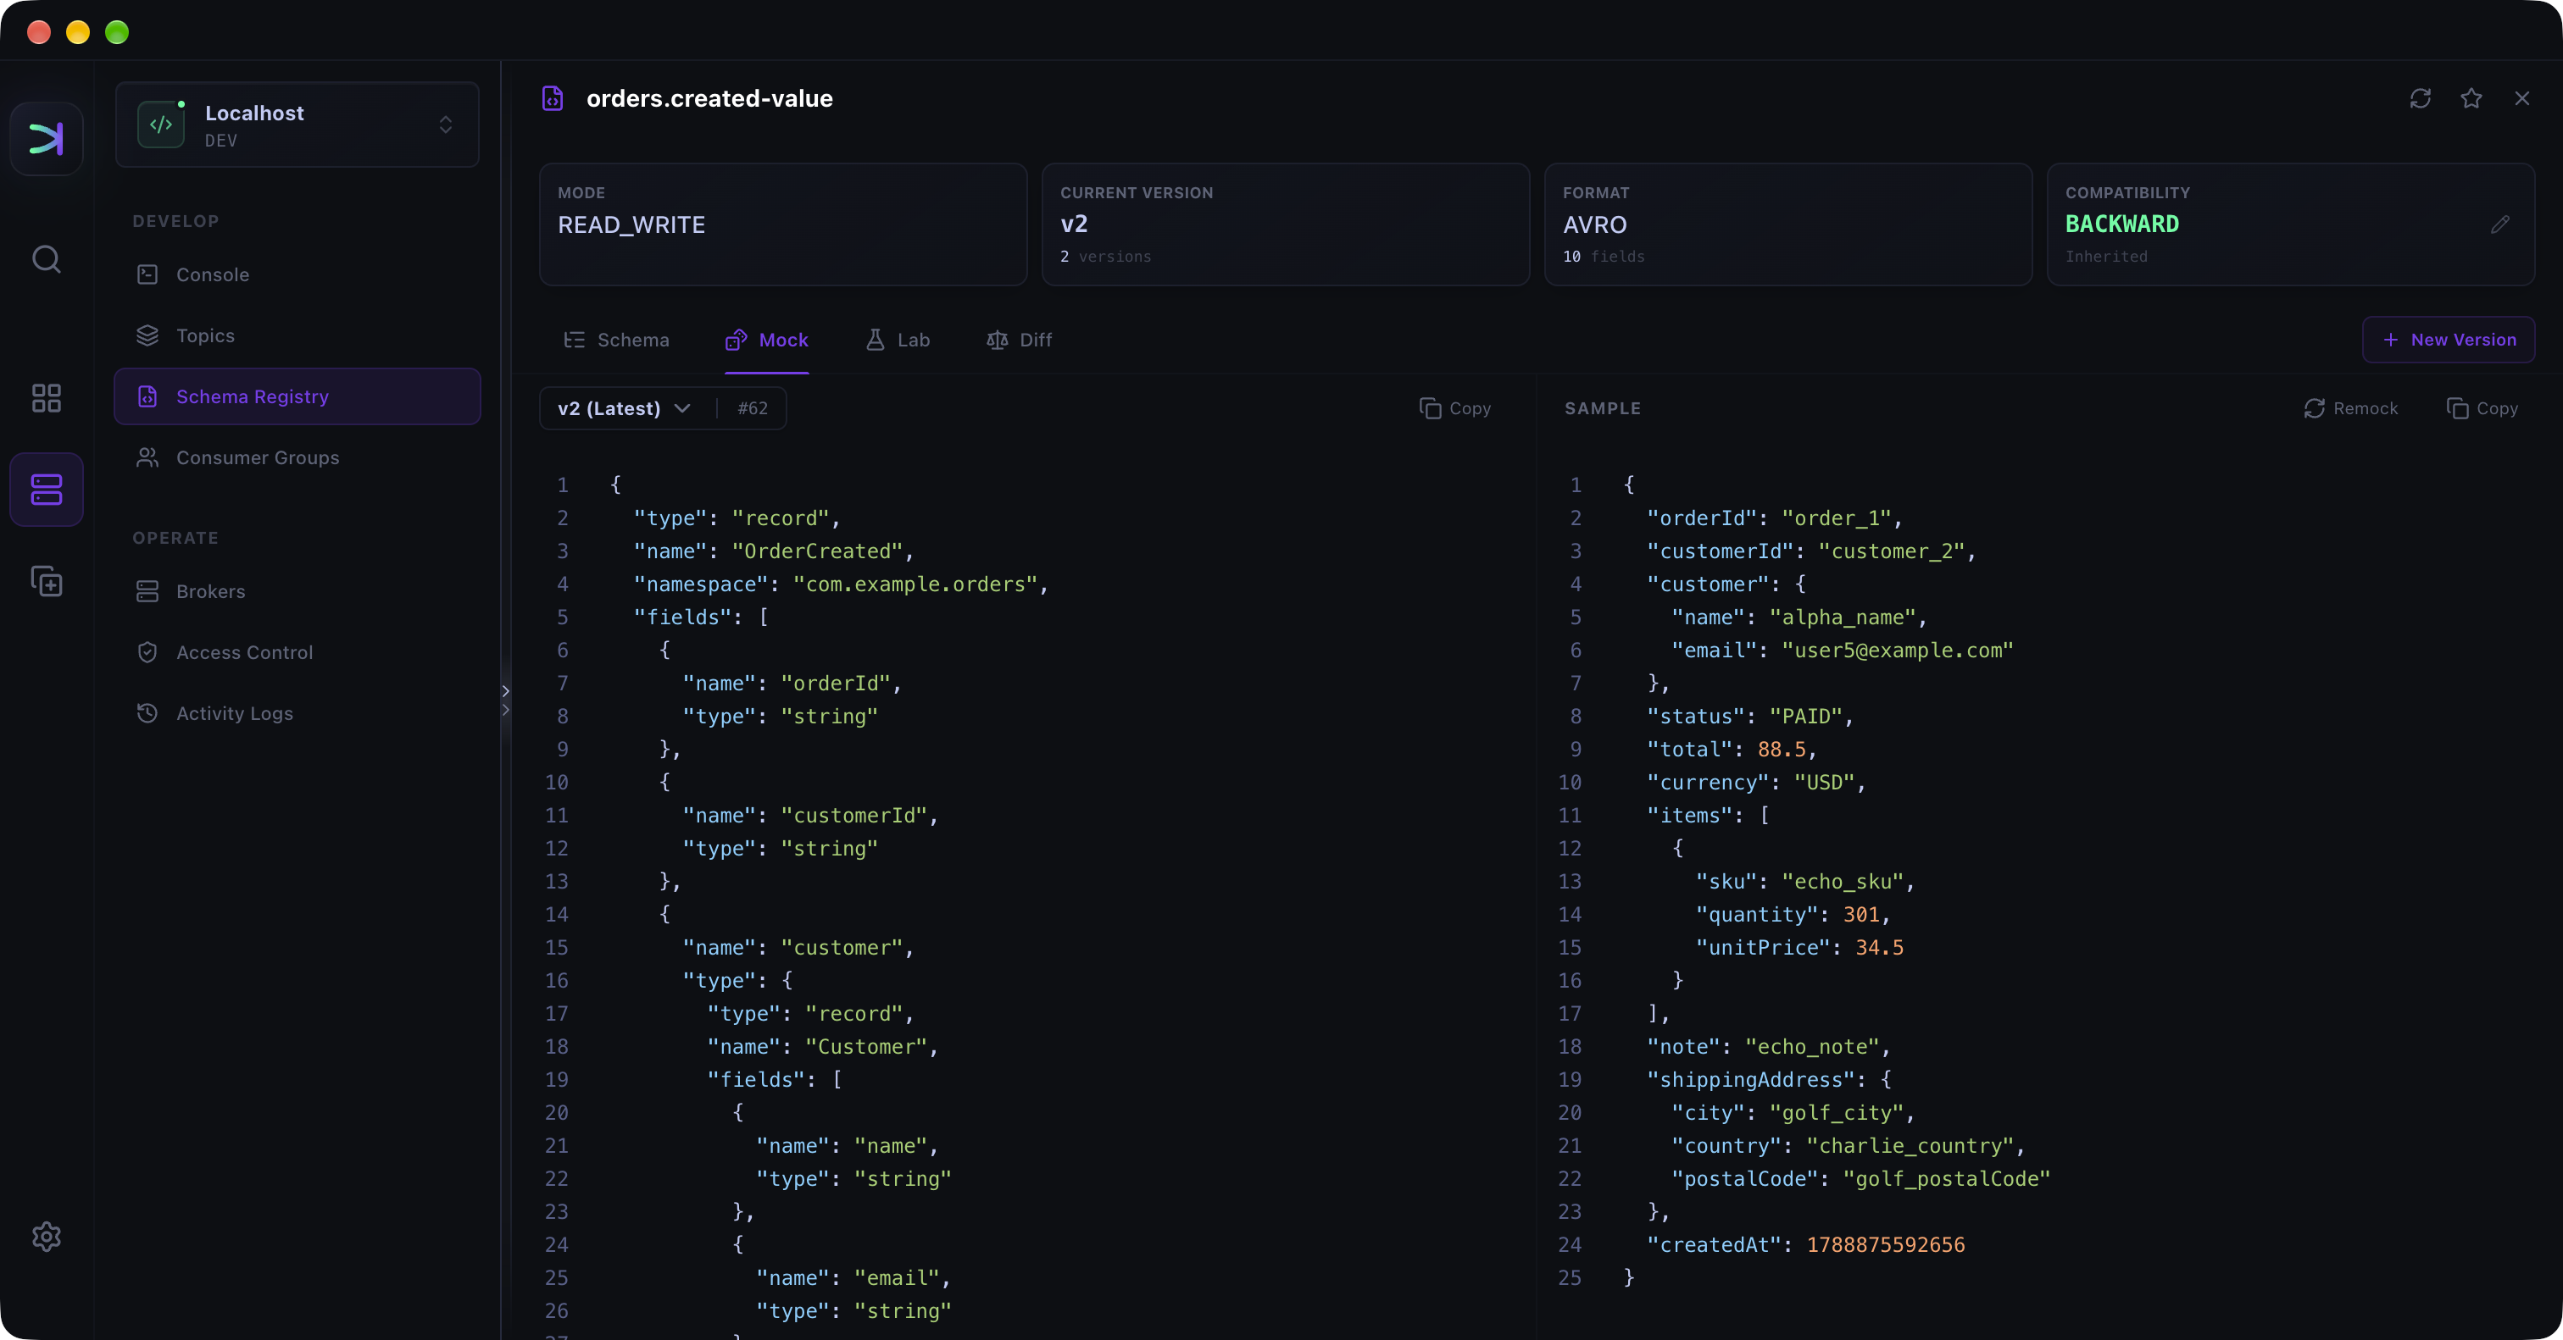Click the BACKWARD compatibility value
This screenshot has height=1340, width=2563.
pos(2121,224)
